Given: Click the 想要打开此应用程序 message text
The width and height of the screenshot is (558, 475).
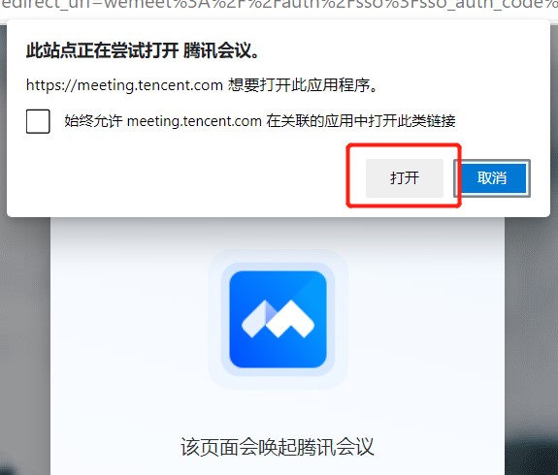Looking at the screenshot, I should pos(303,85).
